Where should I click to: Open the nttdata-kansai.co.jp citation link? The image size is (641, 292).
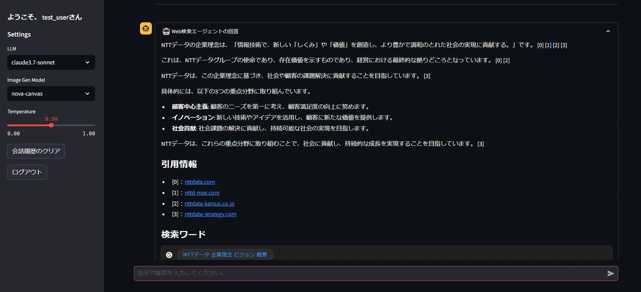coord(209,203)
